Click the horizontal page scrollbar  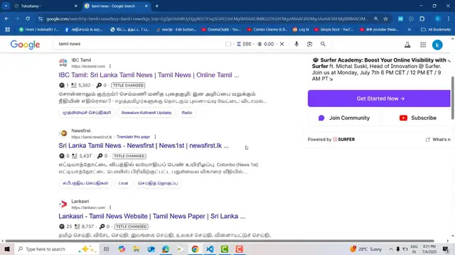coord(220,241)
